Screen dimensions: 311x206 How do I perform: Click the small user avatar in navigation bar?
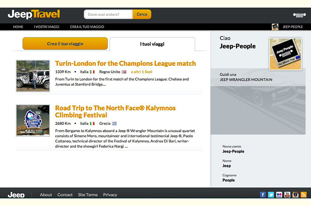pyautogui.click(x=275, y=27)
